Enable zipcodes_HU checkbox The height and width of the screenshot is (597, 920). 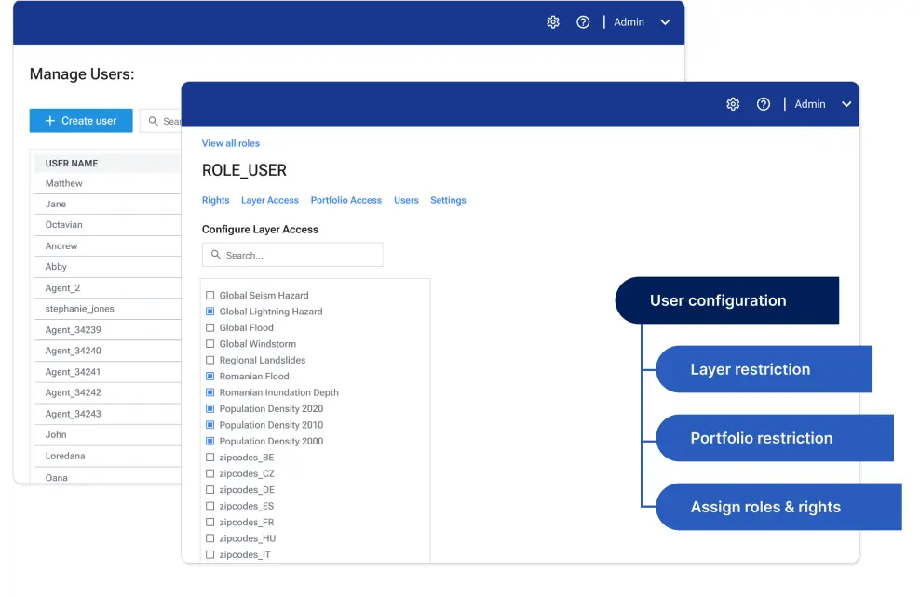[210, 538]
